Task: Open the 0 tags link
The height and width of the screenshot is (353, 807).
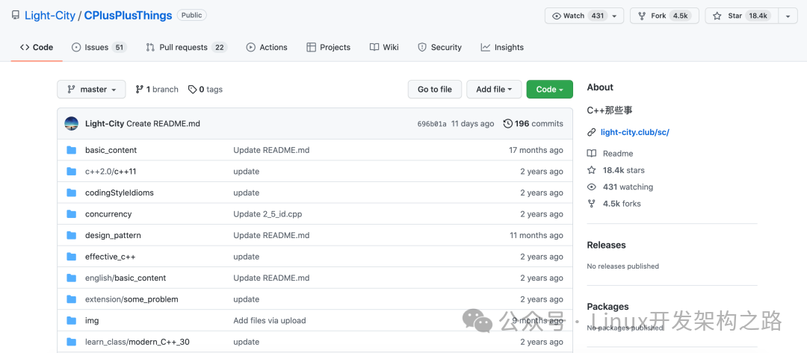Action: click(205, 90)
